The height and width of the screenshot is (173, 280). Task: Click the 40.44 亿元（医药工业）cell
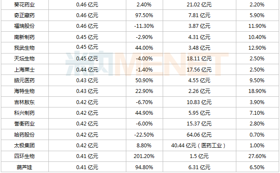198,146
